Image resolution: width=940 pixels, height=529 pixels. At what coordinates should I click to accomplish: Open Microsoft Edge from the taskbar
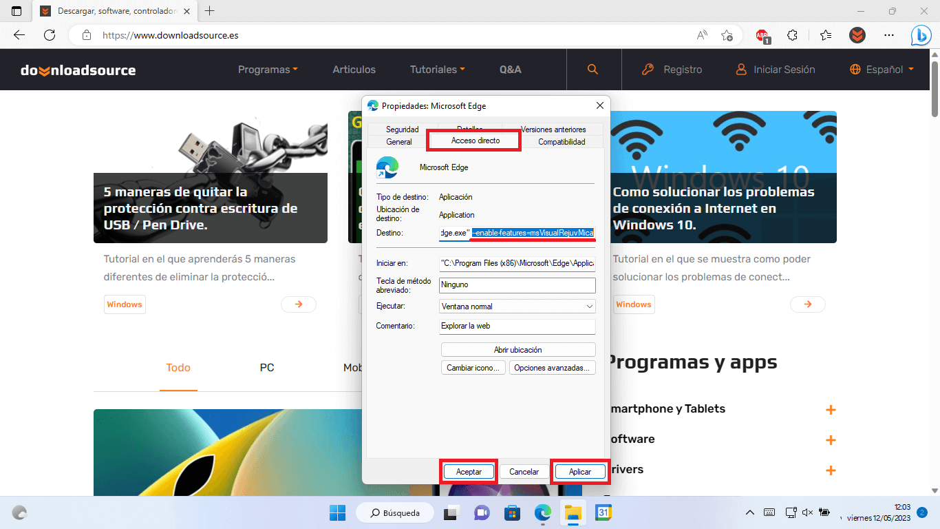(x=543, y=512)
